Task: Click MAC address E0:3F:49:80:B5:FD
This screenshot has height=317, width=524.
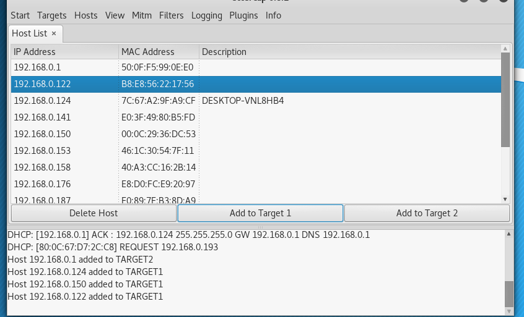Action: [x=158, y=117]
